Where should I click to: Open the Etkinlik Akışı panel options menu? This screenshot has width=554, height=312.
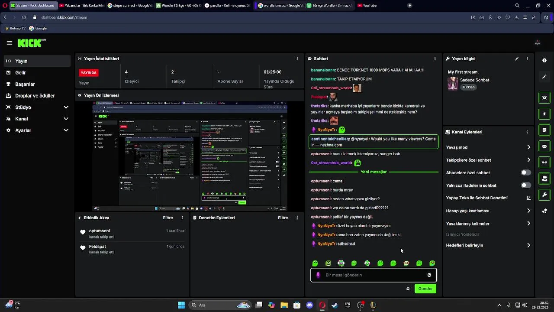(x=182, y=218)
